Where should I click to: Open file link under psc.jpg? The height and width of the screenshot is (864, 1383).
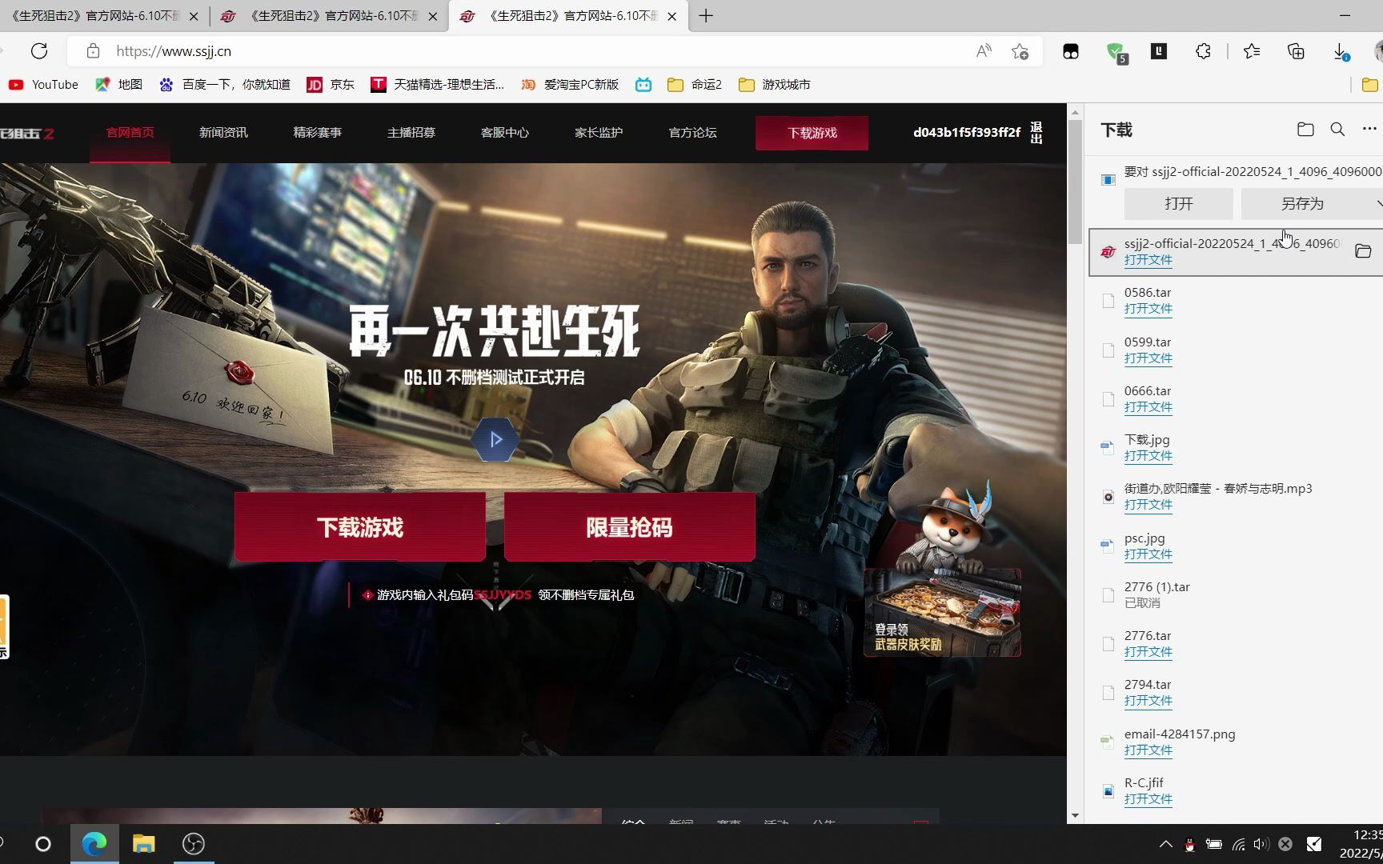[1148, 554]
